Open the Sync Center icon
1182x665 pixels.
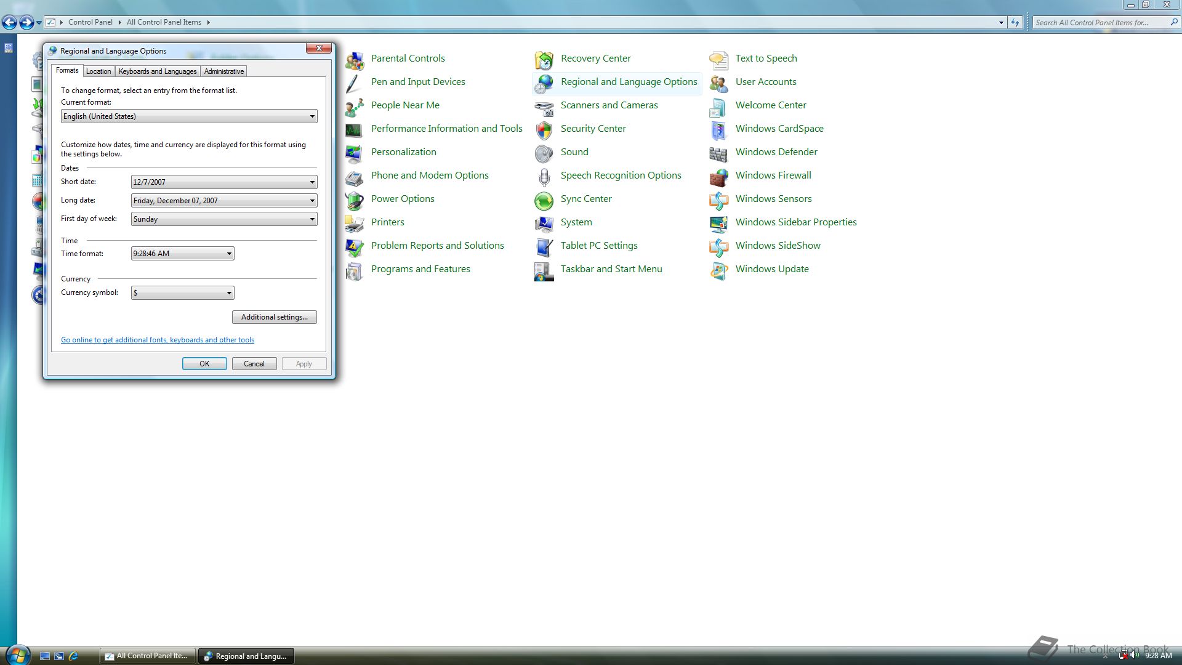544,201
